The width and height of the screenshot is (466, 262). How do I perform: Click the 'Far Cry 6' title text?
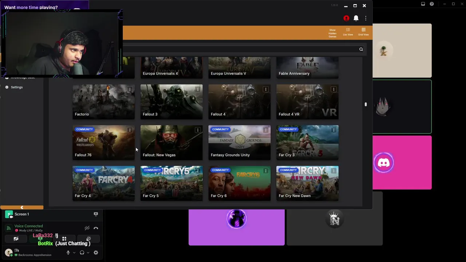pyautogui.click(x=218, y=196)
